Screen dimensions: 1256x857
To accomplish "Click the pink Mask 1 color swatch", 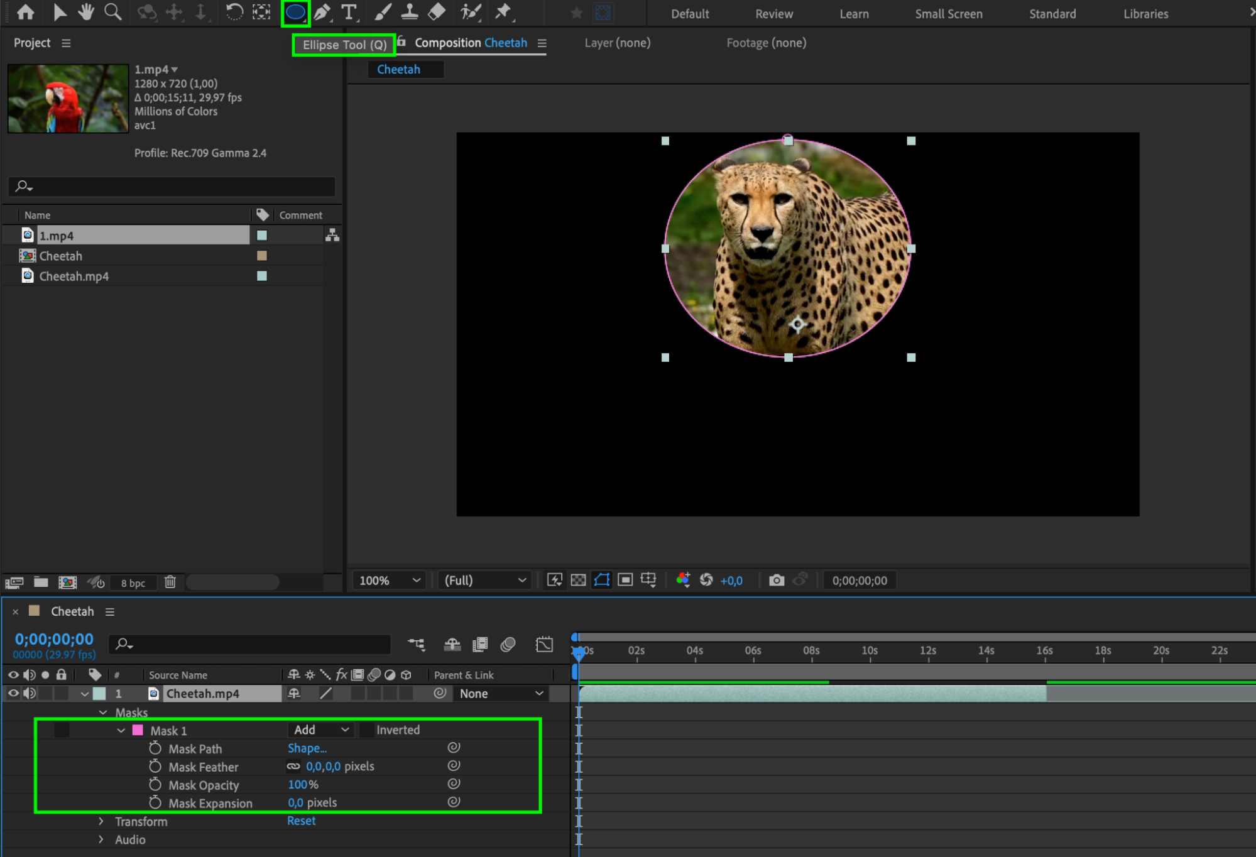I will click(x=138, y=730).
